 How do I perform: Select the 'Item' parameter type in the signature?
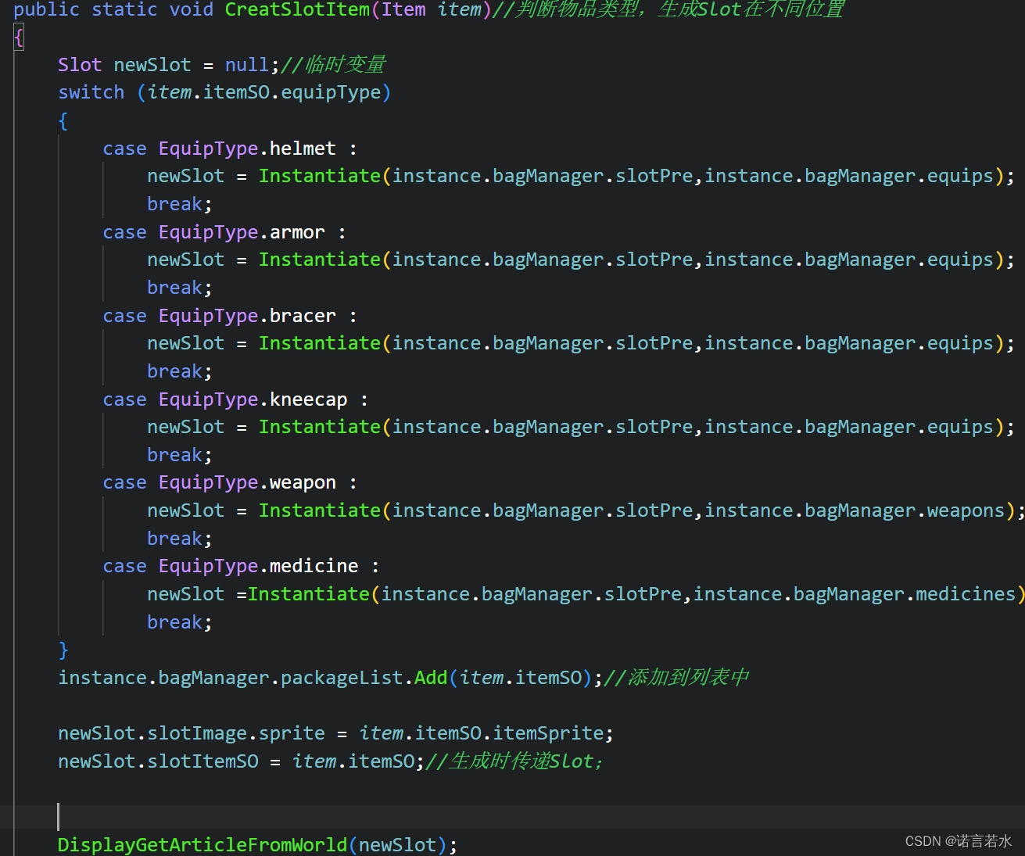pos(403,10)
